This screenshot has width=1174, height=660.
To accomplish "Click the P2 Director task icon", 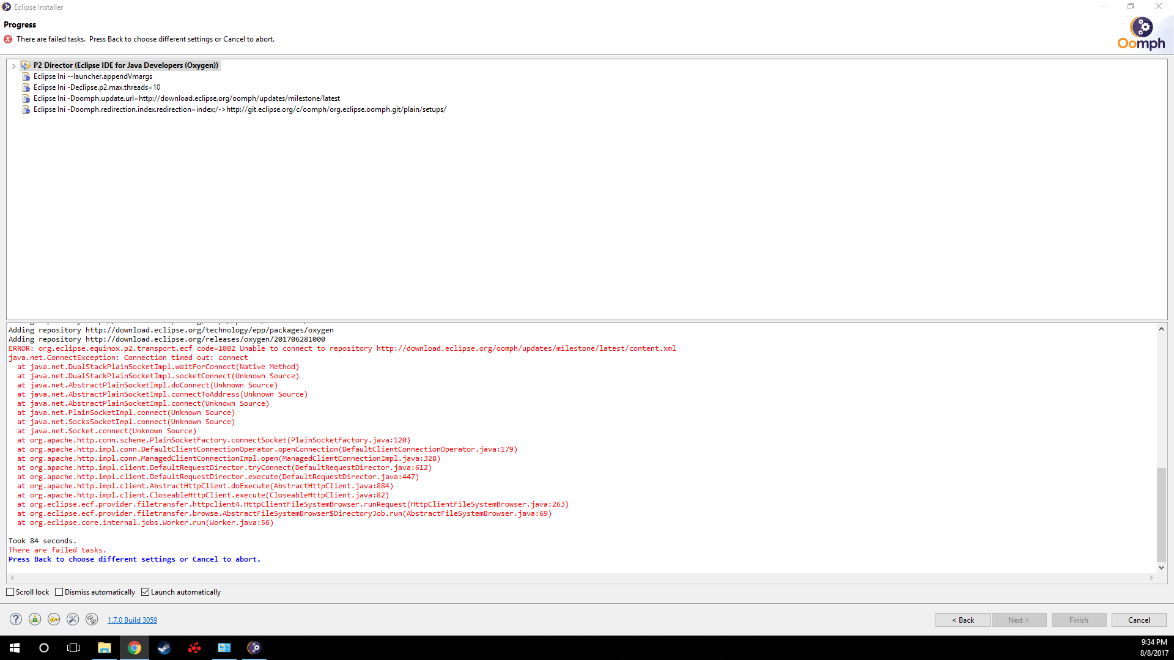I will pos(25,65).
